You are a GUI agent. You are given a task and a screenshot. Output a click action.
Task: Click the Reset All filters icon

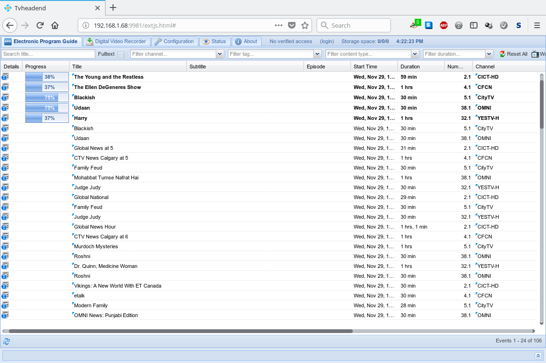(502, 54)
